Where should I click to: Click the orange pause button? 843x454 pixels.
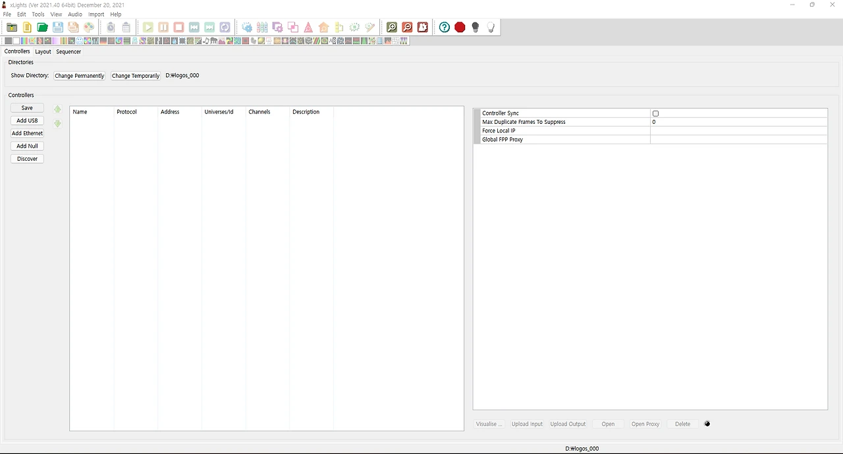163,27
